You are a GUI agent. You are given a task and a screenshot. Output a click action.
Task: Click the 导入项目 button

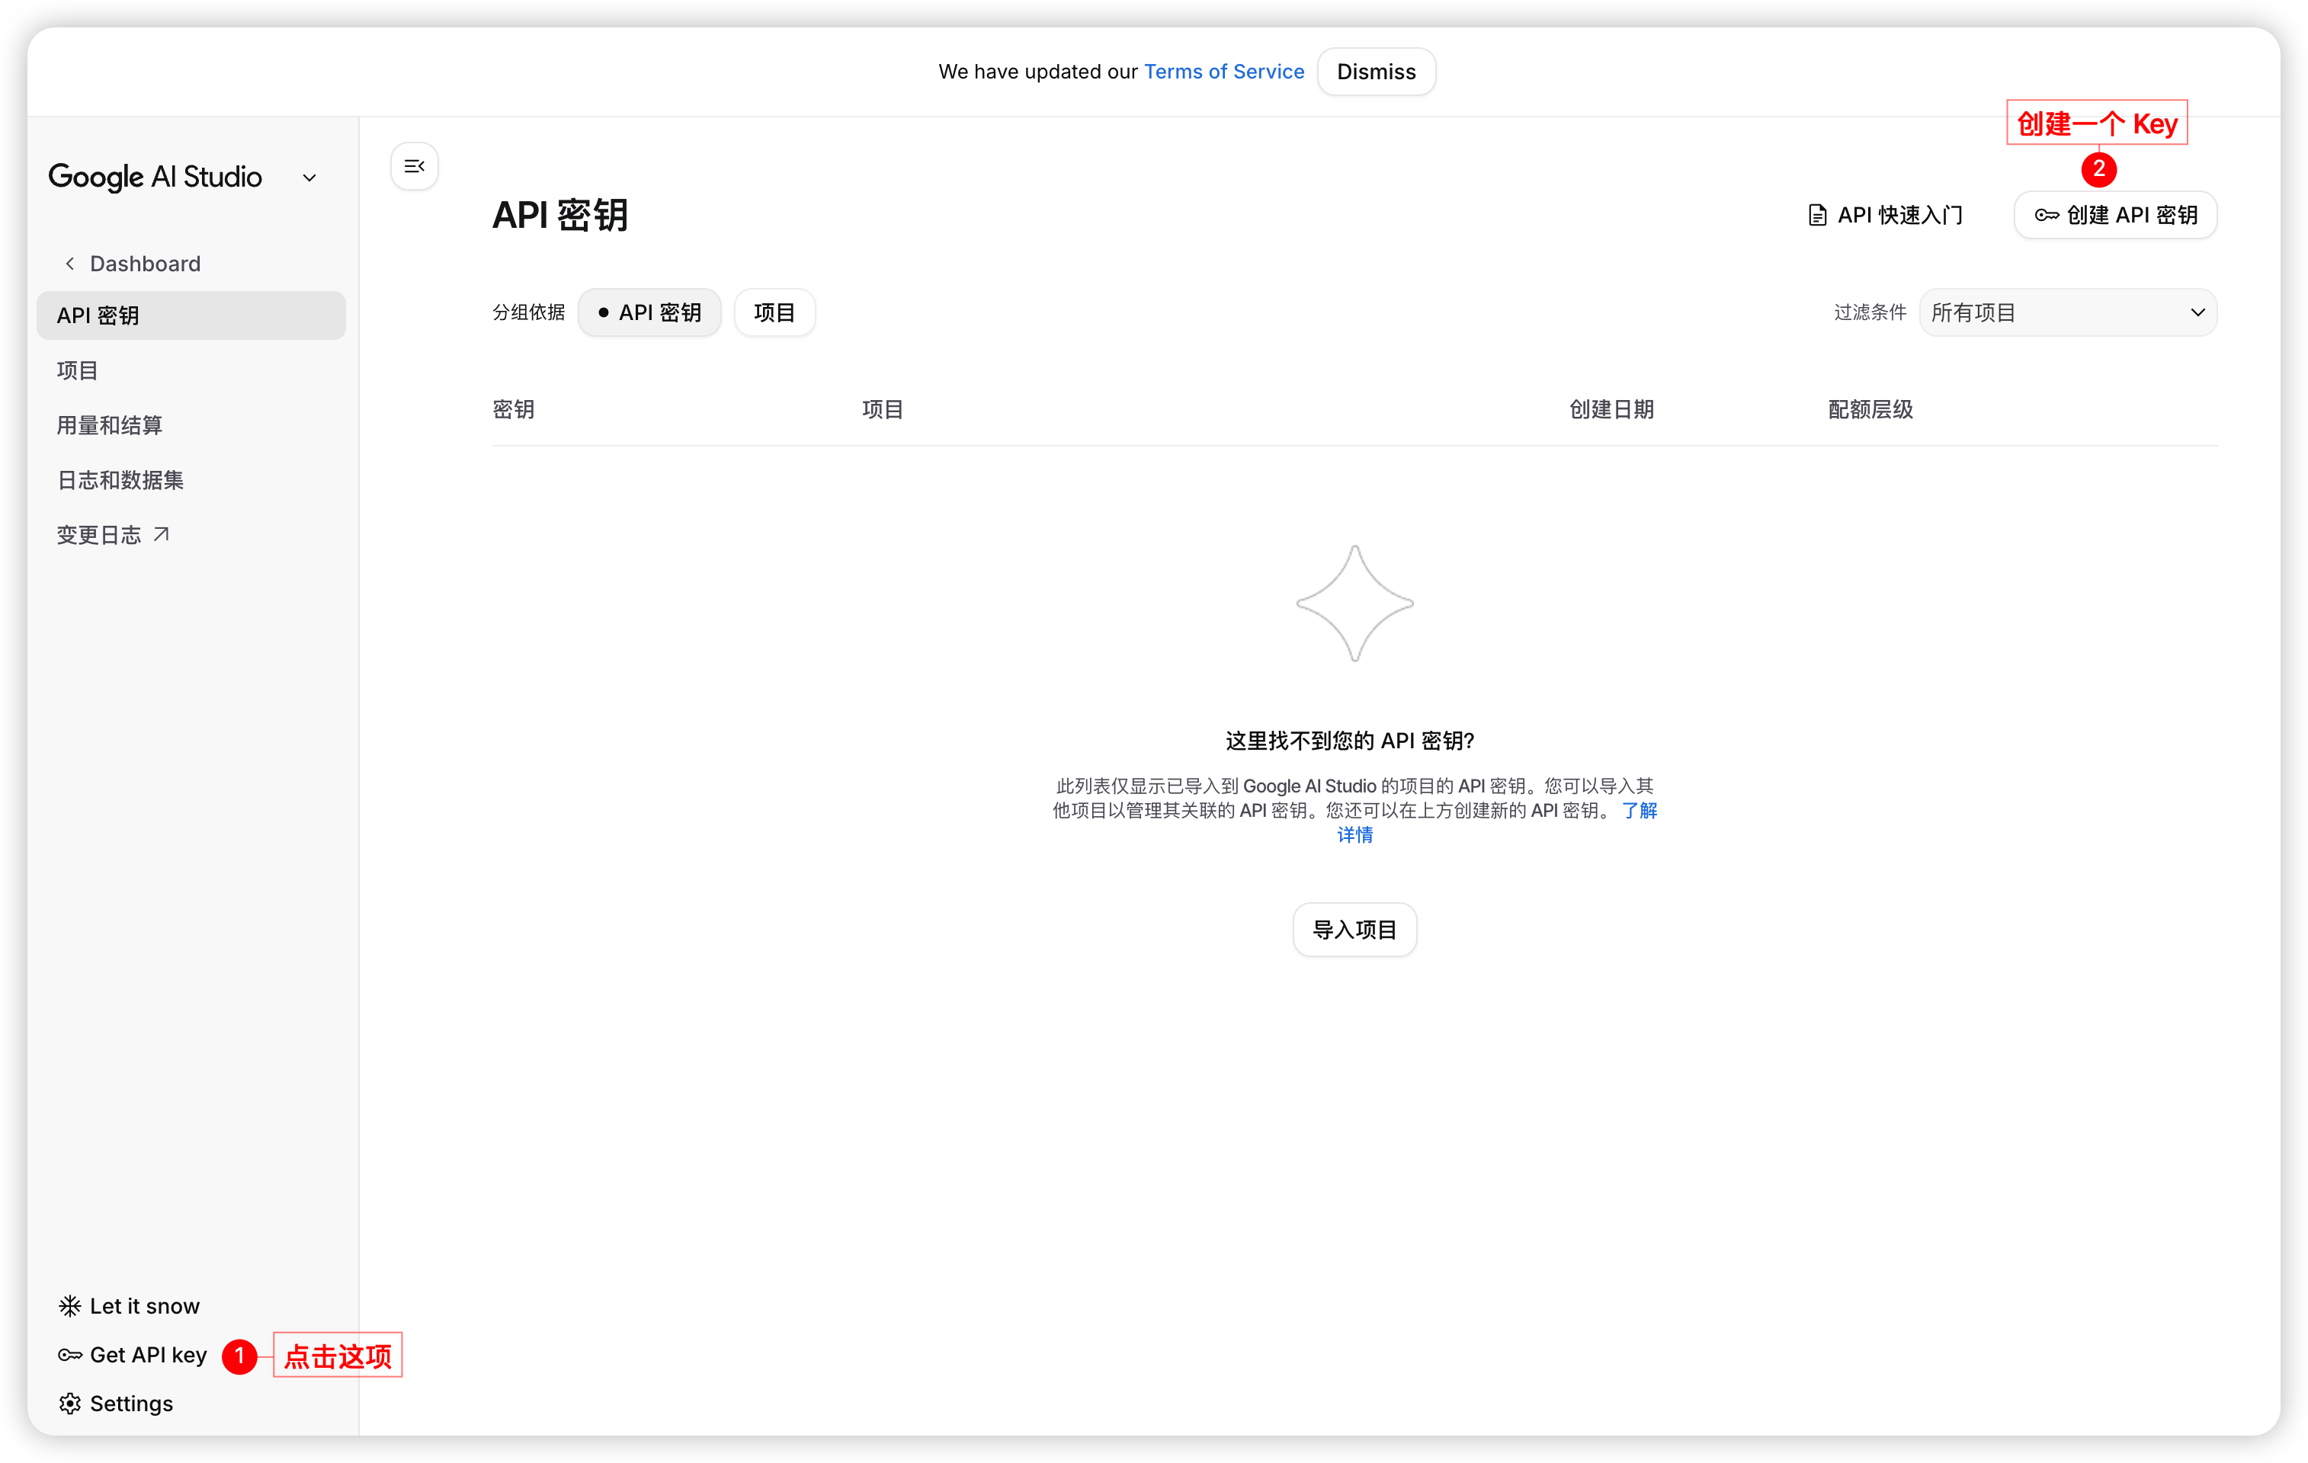pyautogui.click(x=1354, y=930)
